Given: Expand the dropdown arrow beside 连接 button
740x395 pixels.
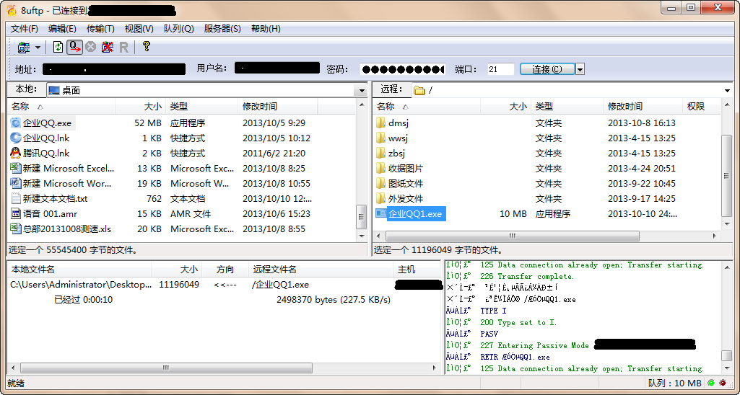Looking at the screenshot, I should pyautogui.click(x=580, y=70).
